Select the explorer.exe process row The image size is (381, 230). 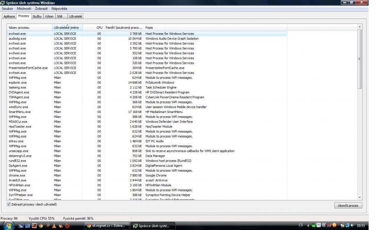pyautogui.click(x=147, y=82)
